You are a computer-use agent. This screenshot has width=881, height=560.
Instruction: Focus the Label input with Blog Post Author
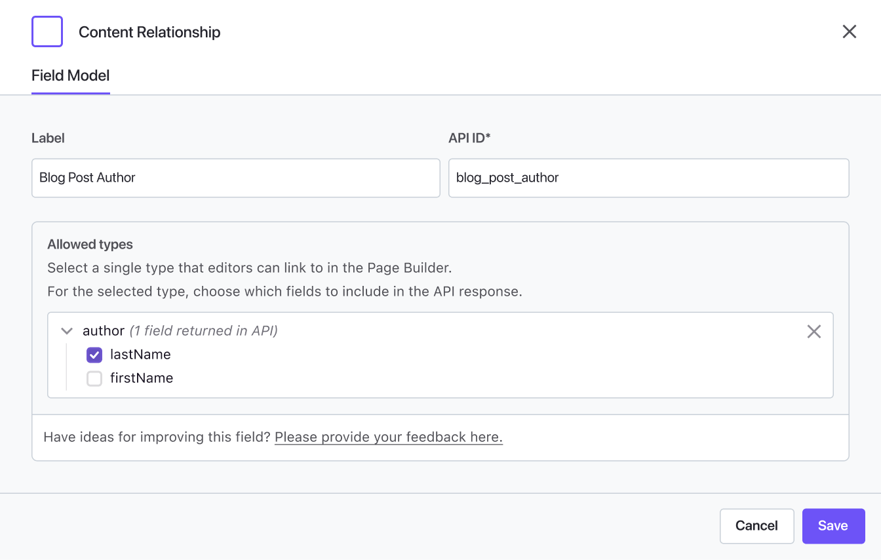pyautogui.click(x=235, y=178)
